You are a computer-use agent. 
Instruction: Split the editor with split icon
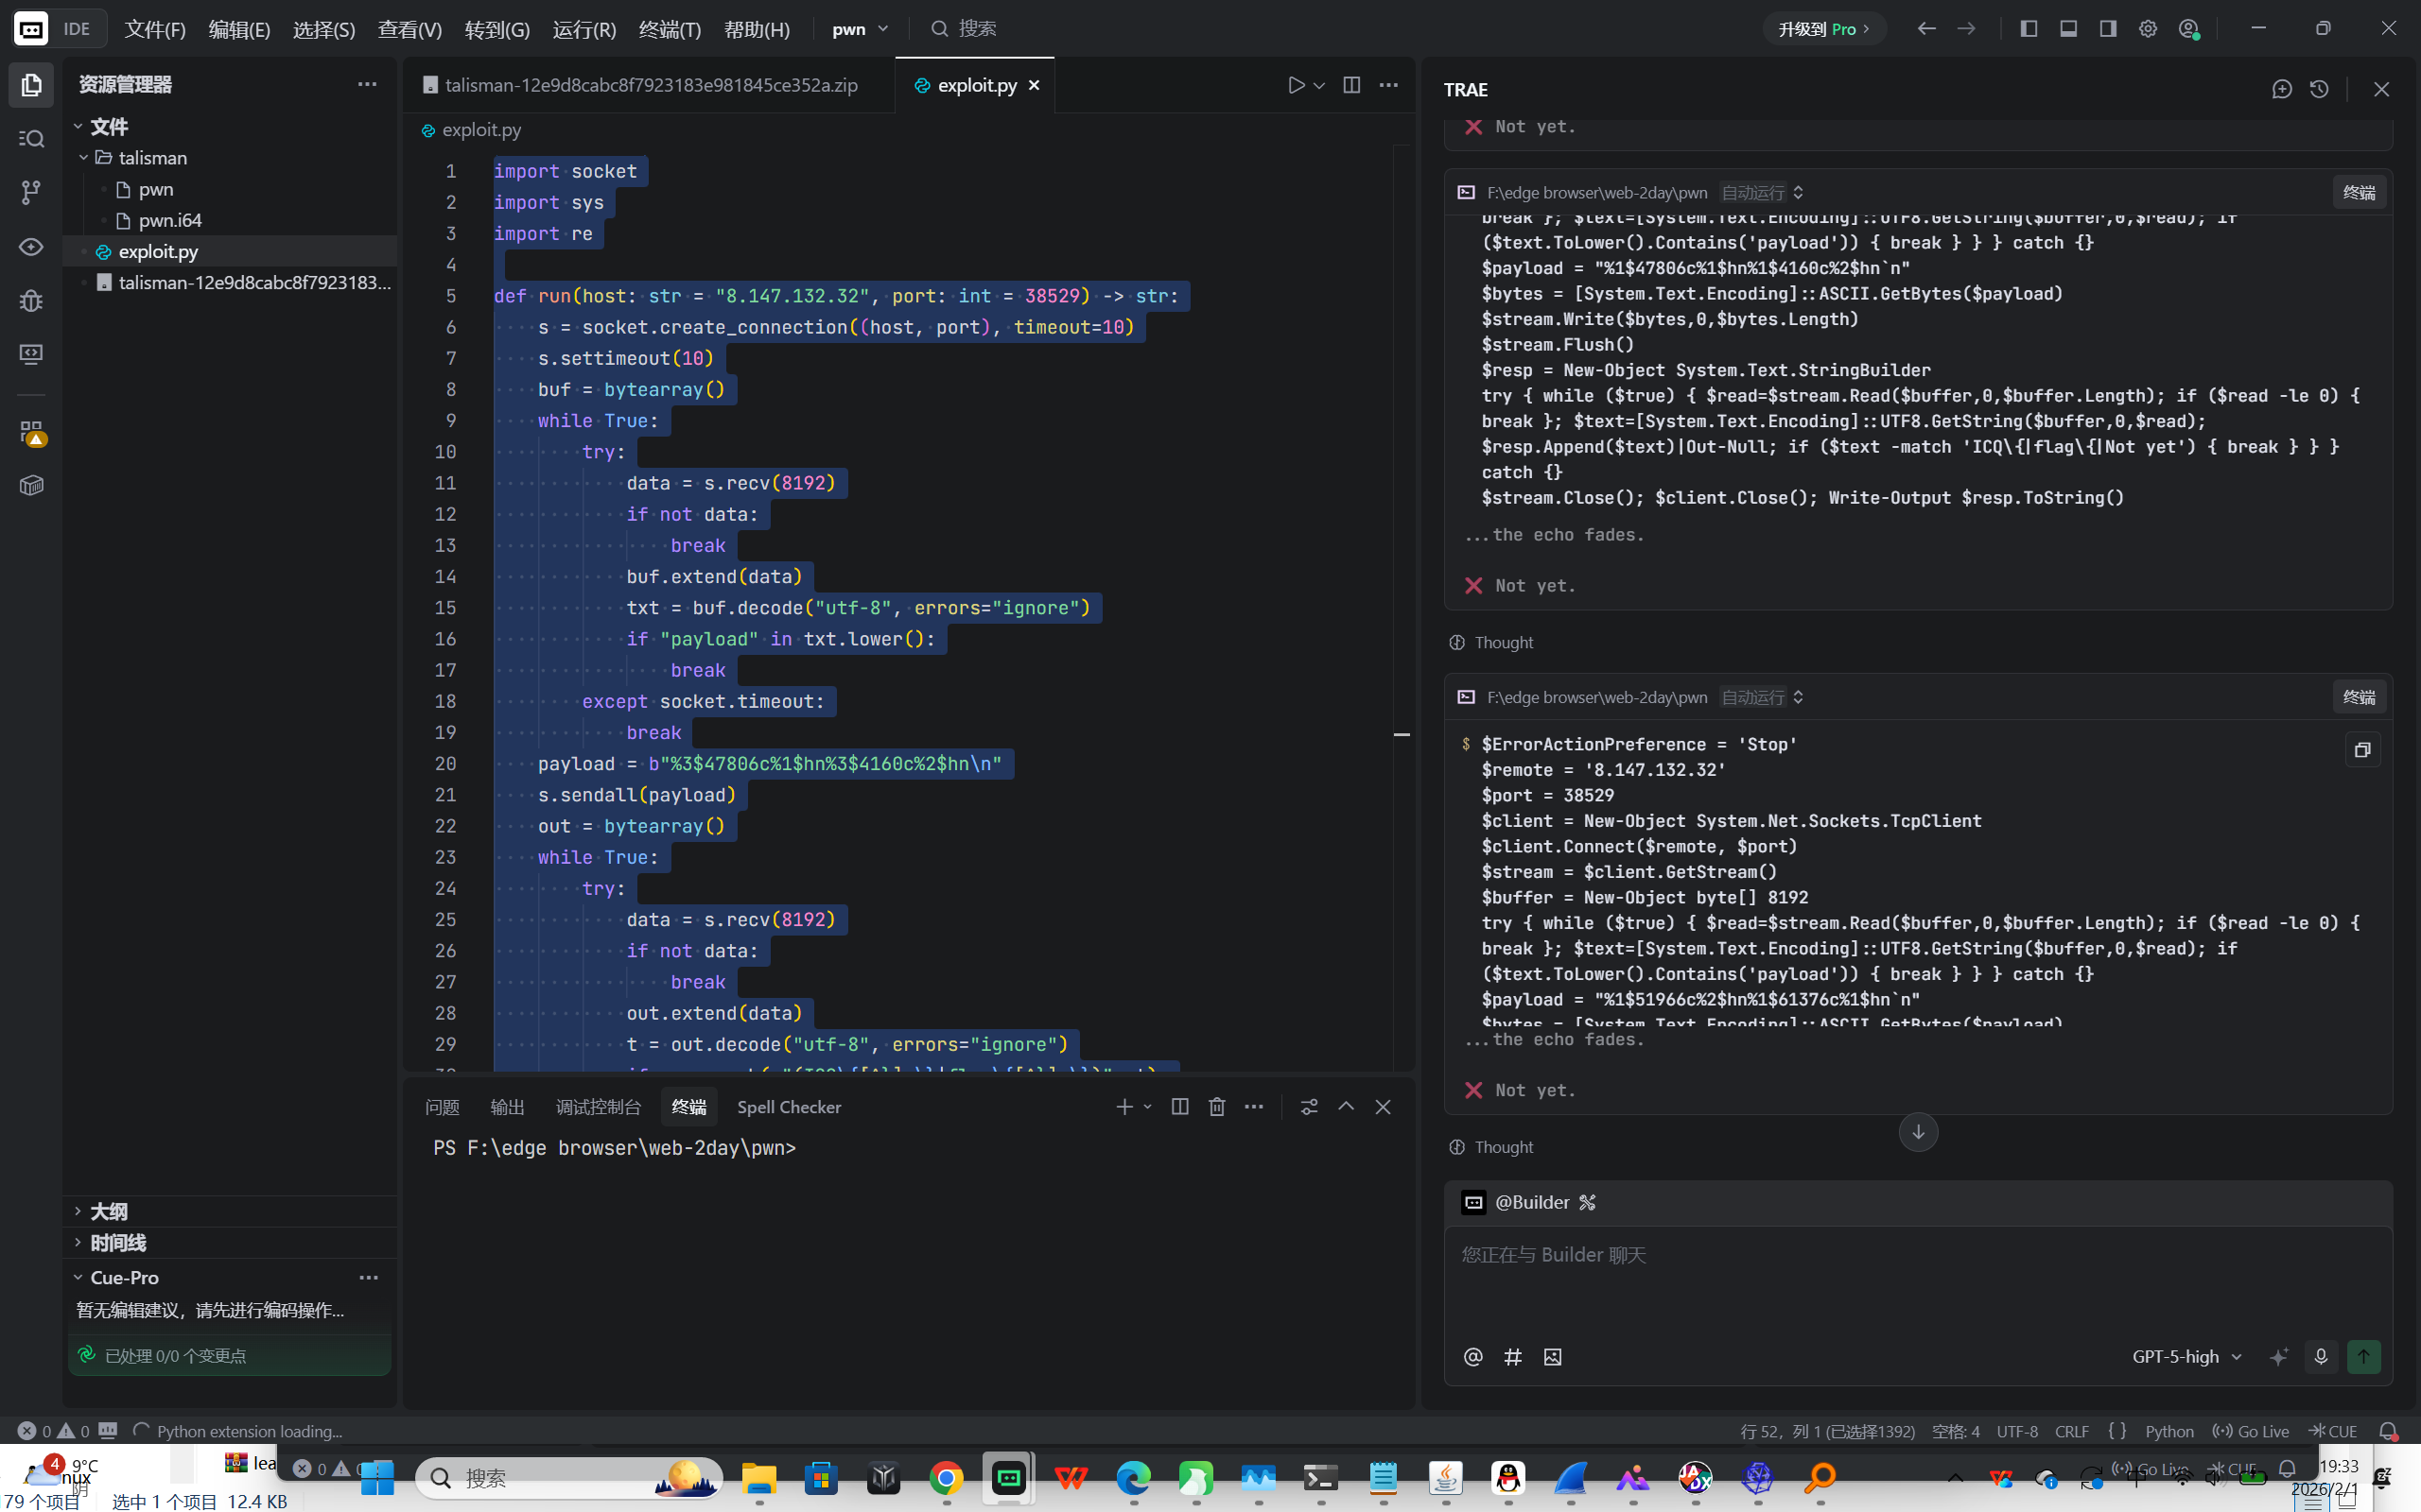[x=1350, y=85]
